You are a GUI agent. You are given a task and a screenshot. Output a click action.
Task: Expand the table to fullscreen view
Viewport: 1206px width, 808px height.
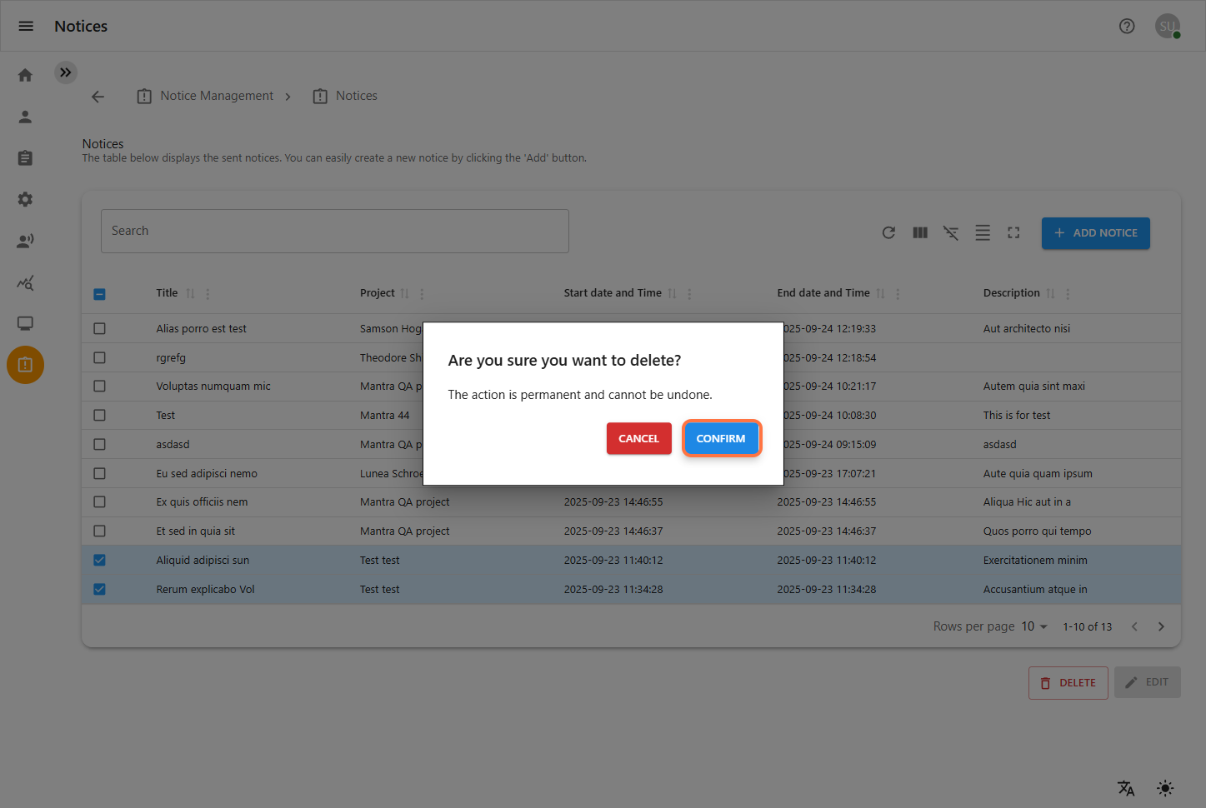pyautogui.click(x=1013, y=232)
